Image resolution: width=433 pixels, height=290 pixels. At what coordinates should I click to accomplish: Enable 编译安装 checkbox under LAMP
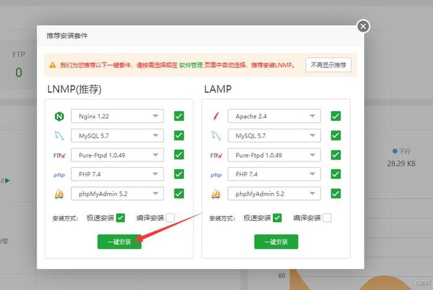pyautogui.click(x=327, y=218)
